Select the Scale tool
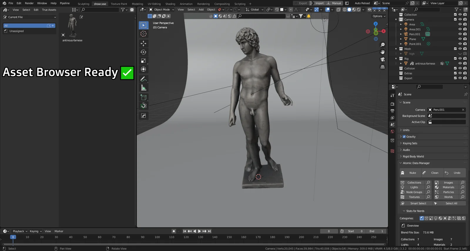This screenshot has height=251, width=470. [x=143, y=61]
